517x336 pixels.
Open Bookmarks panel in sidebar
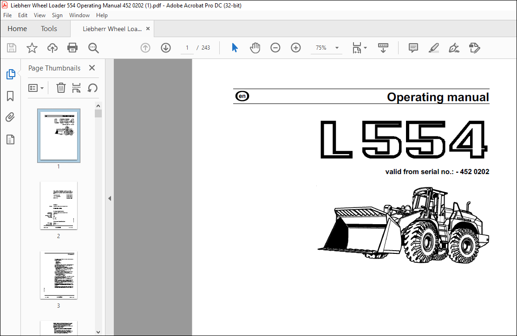point(10,96)
